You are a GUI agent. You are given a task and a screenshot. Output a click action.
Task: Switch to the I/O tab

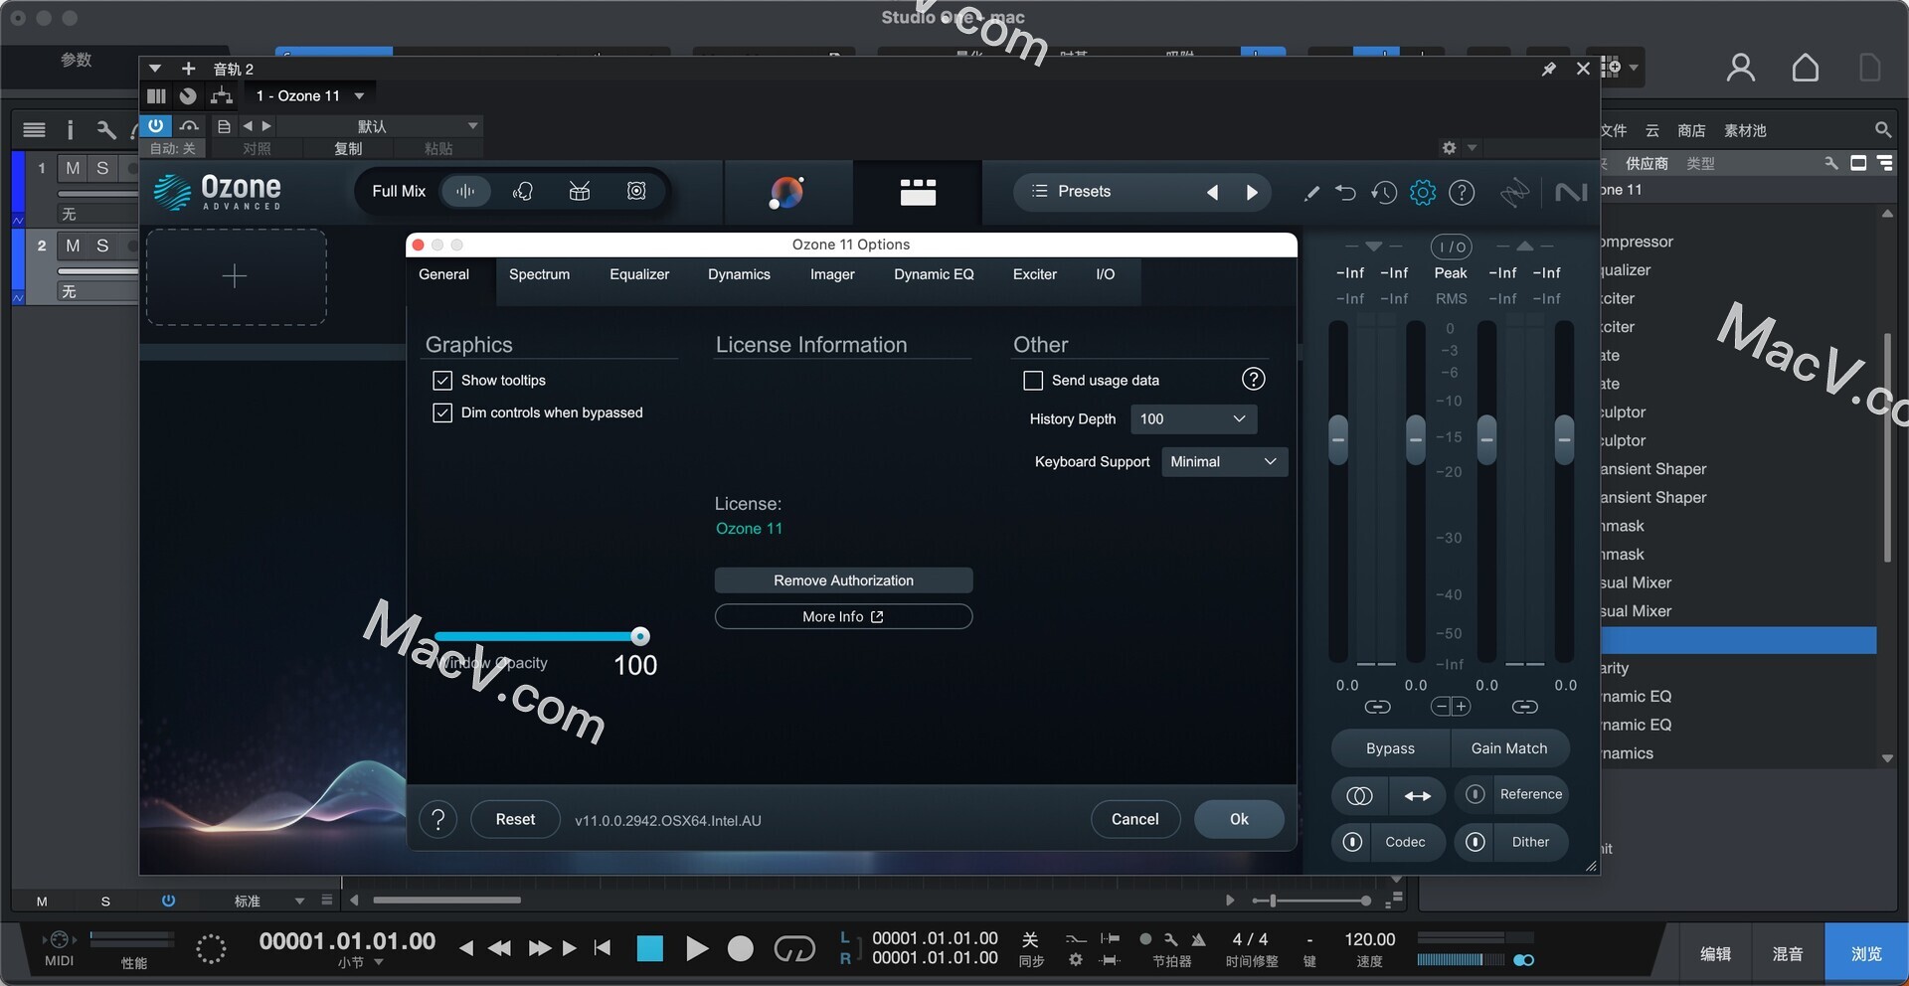pos(1105,274)
